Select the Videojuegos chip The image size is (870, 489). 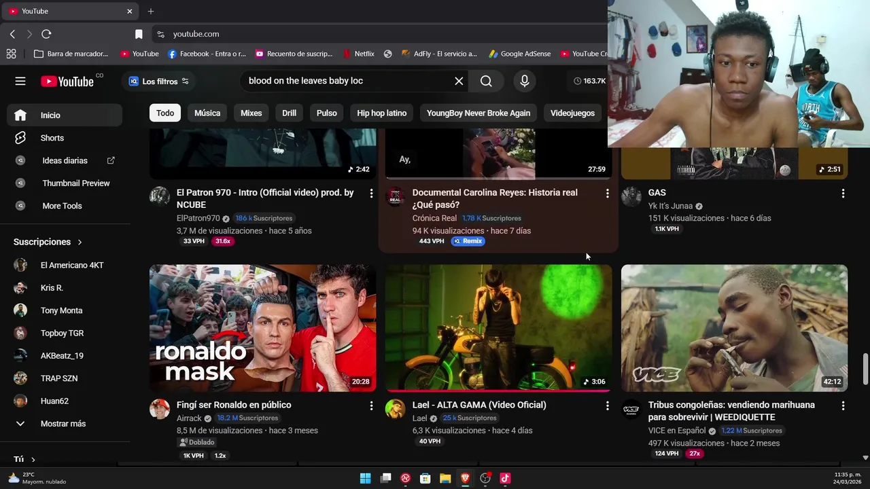572,113
